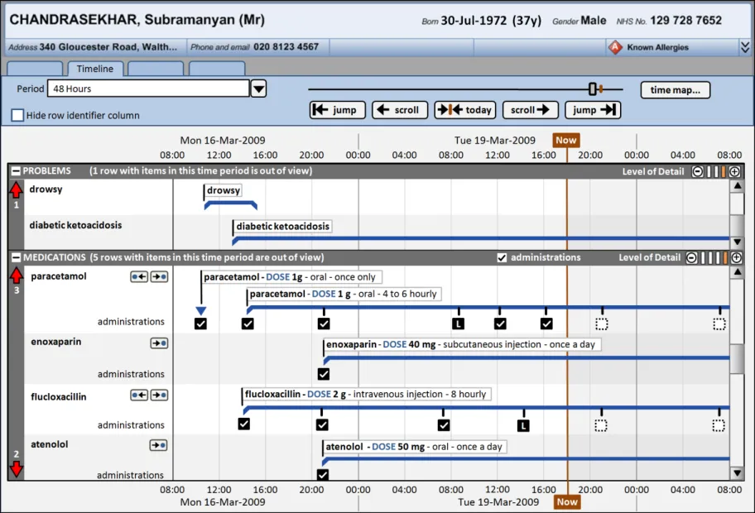The height and width of the screenshot is (513, 755).
Task: Uncheck the administrations checkbox in Medications header
Action: pos(502,257)
